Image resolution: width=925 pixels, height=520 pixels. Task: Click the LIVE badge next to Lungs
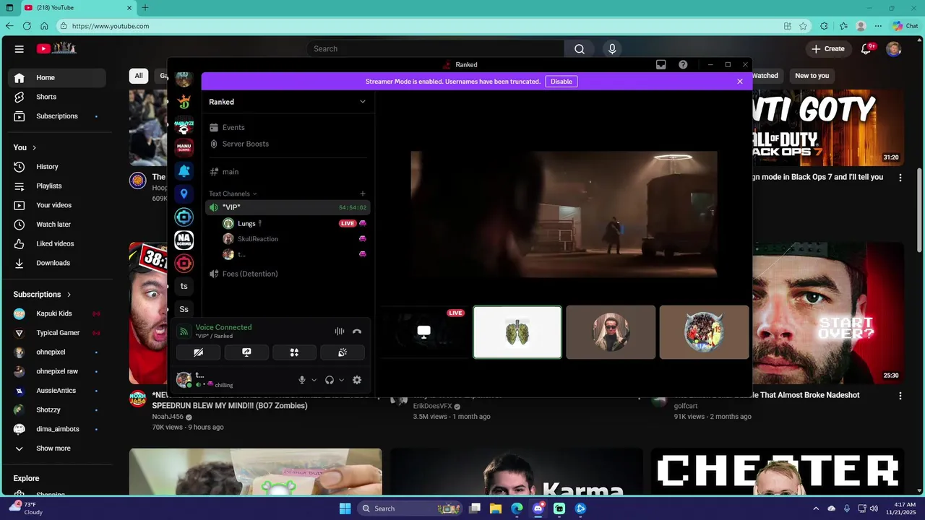point(348,223)
